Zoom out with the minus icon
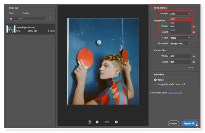205x133 pixels. [x=97, y=122]
